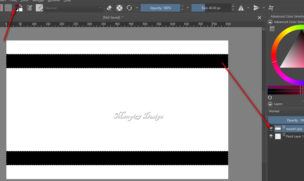This screenshot has height=181, width=304.
Task: Reset colors to black and white
Action: pyautogui.click(x=16, y=10)
